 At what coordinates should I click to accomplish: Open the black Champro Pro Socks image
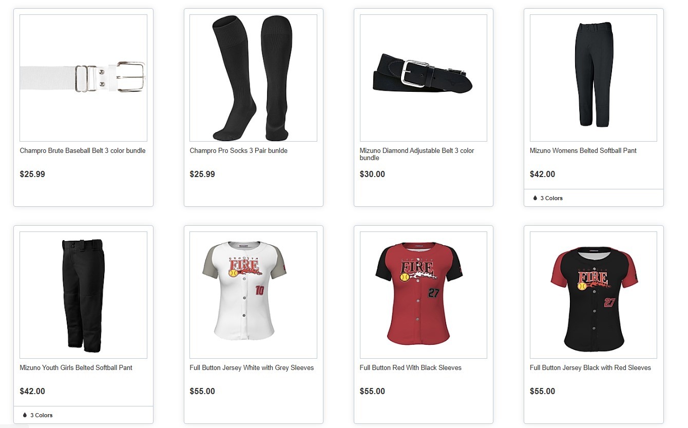pyautogui.click(x=253, y=78)
